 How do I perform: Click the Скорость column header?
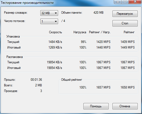point(55,32)
